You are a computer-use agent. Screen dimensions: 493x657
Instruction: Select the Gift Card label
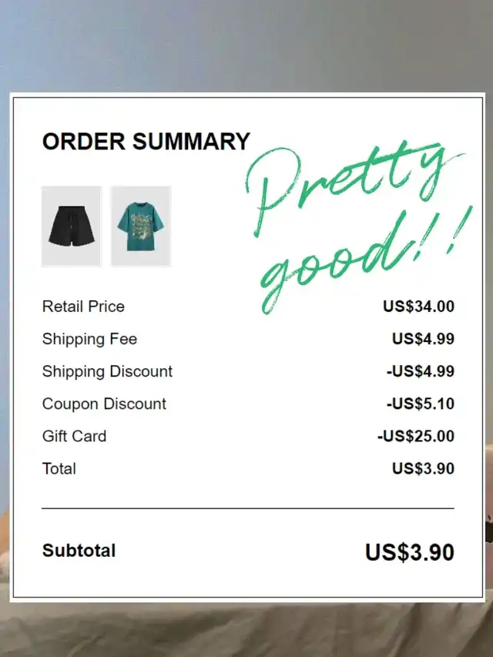(x=74, y=436)
